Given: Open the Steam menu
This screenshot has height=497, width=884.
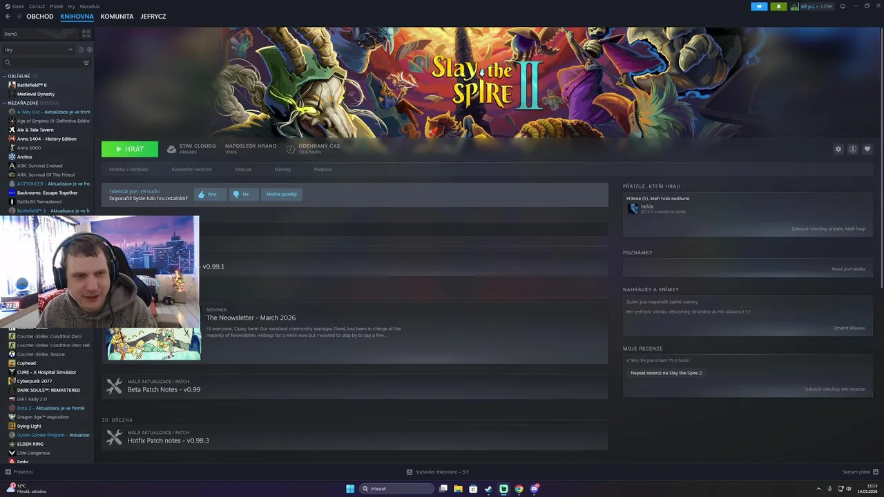Looking at the screenshot, I should pos(15,6).
